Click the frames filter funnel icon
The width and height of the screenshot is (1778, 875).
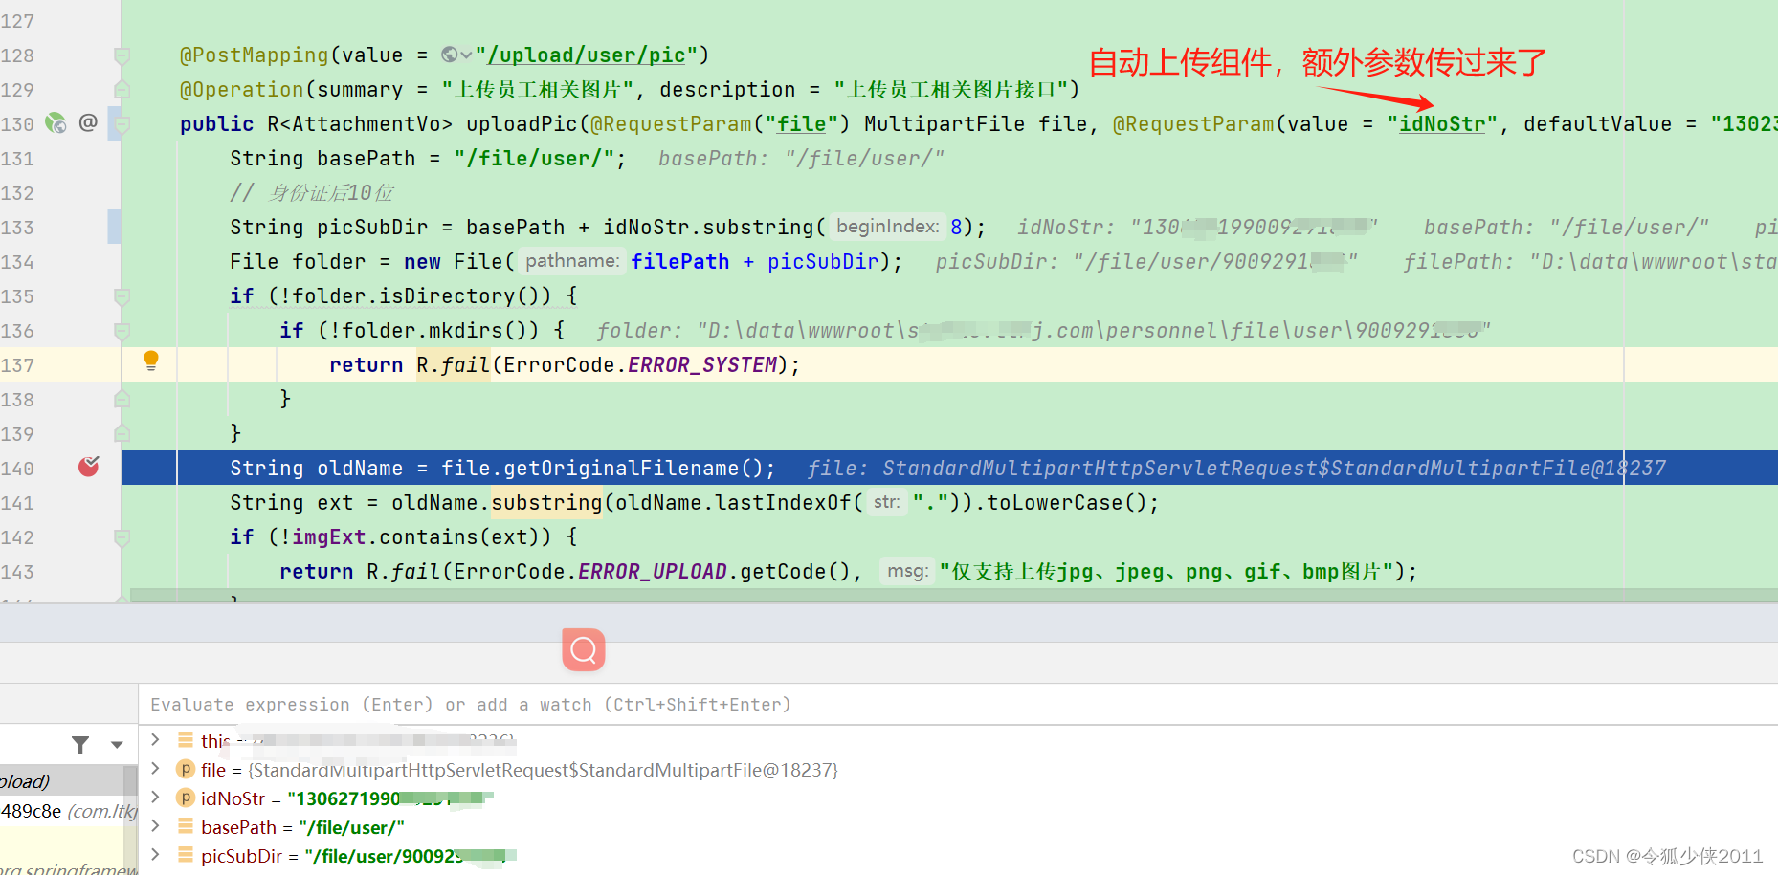pyautogui.click(x=80, y=744)
